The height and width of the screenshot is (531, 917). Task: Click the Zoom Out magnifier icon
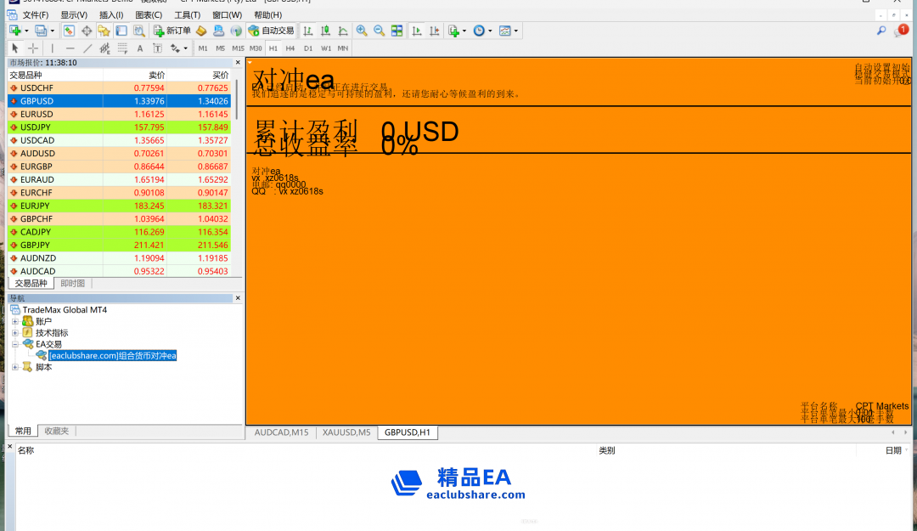[379, 31]
